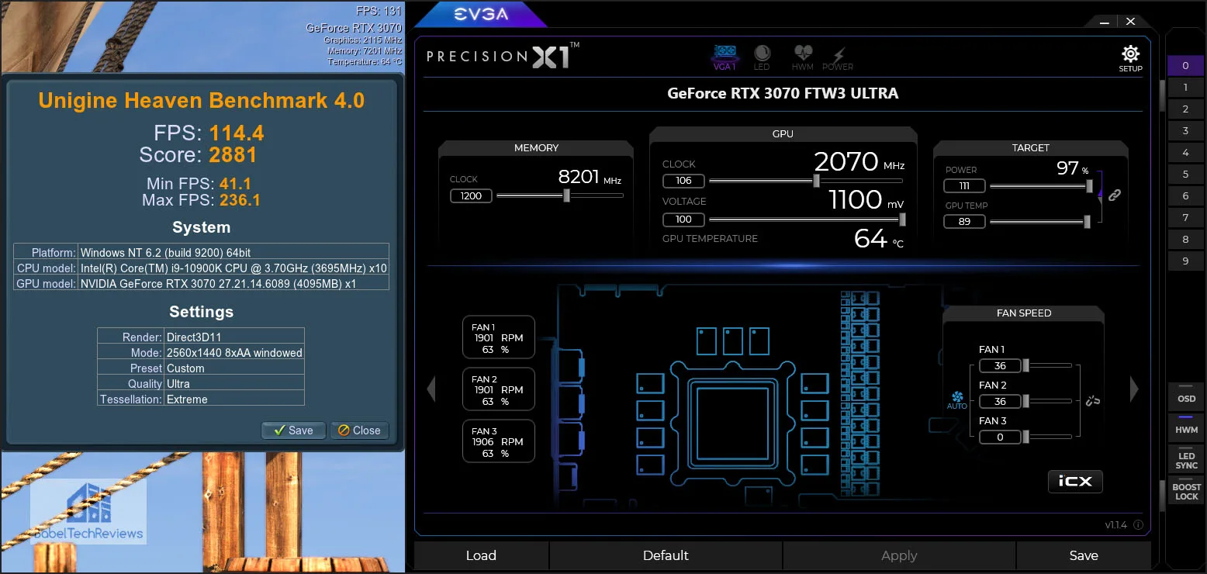
Task: Go to previous panel with left arrow
Action: tap(431, 389)
